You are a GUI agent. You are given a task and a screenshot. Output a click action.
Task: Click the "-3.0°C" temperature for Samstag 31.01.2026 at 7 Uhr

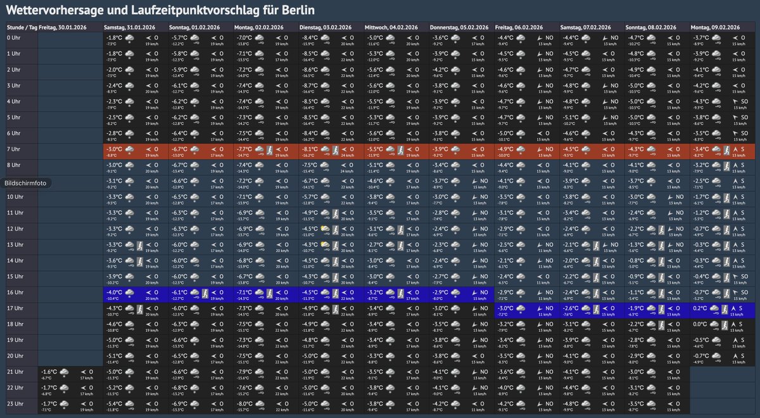(x=115, y=149)
